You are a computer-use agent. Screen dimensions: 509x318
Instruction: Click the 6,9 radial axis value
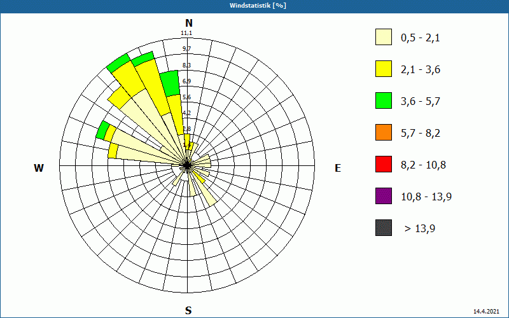coord(186,81)
